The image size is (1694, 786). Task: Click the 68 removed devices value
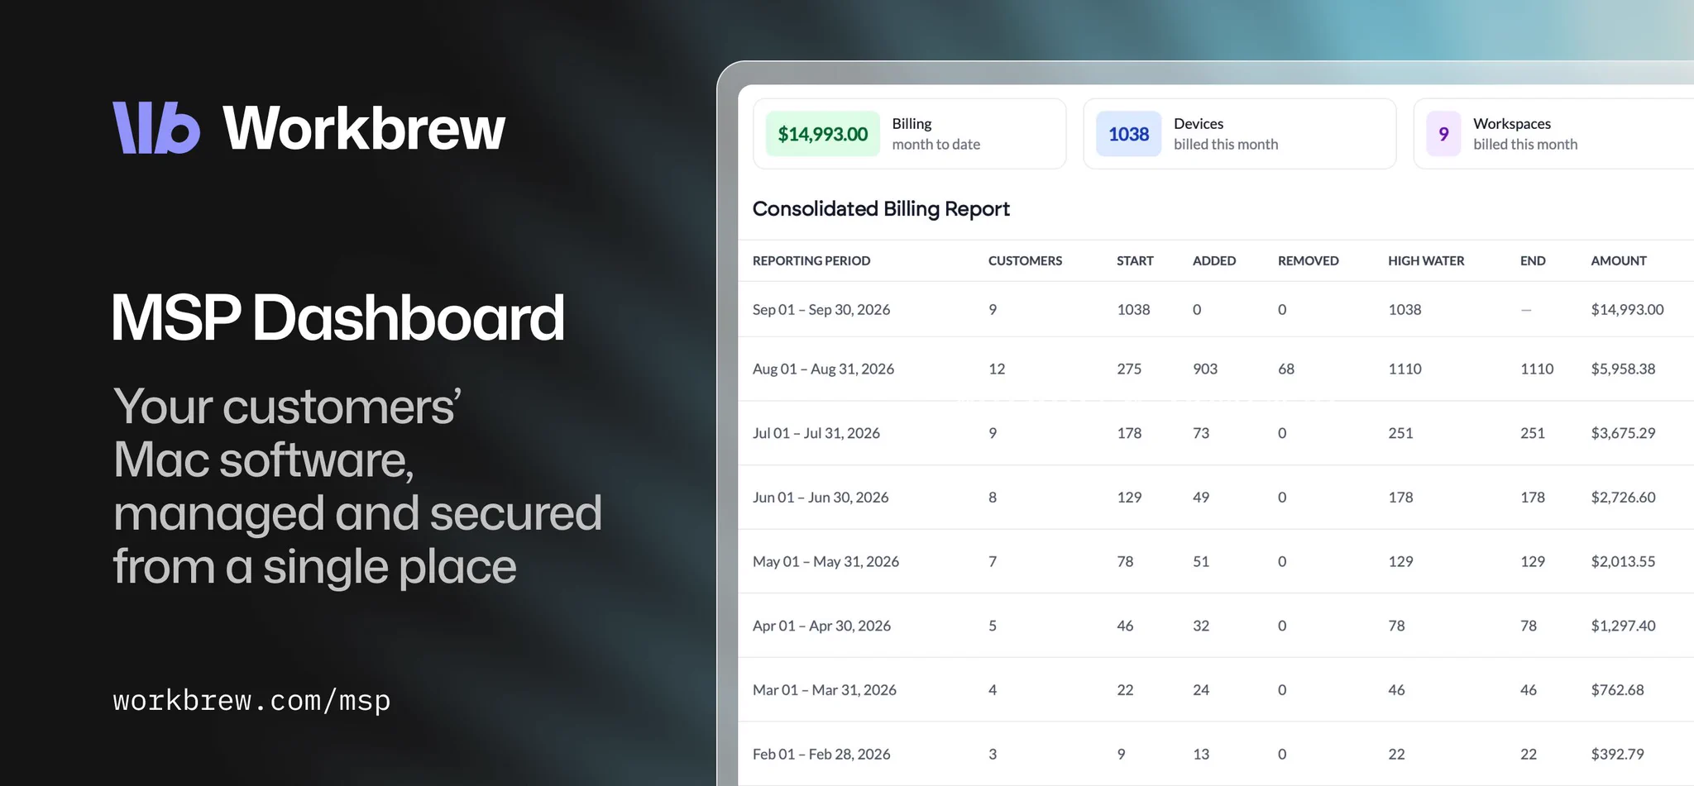[x=1286, y=369]
